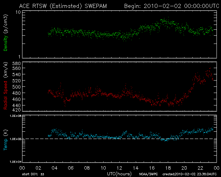Click the '580' speed axis value
The height and width of the screenshot is (177, 221).
[x=17, y=64]
